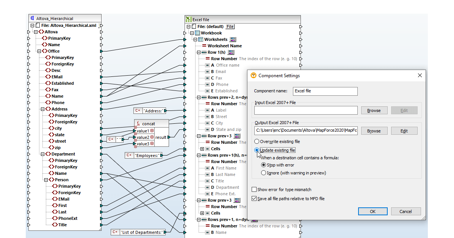
Task: Uncheck Save all file paths relative to MFD
Action: pyautogui.click(x=255, y=198)
